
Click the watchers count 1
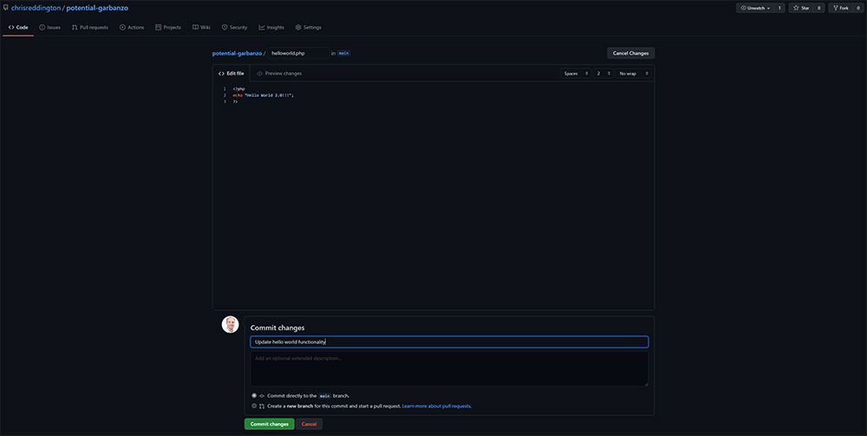tap(779, 8)
